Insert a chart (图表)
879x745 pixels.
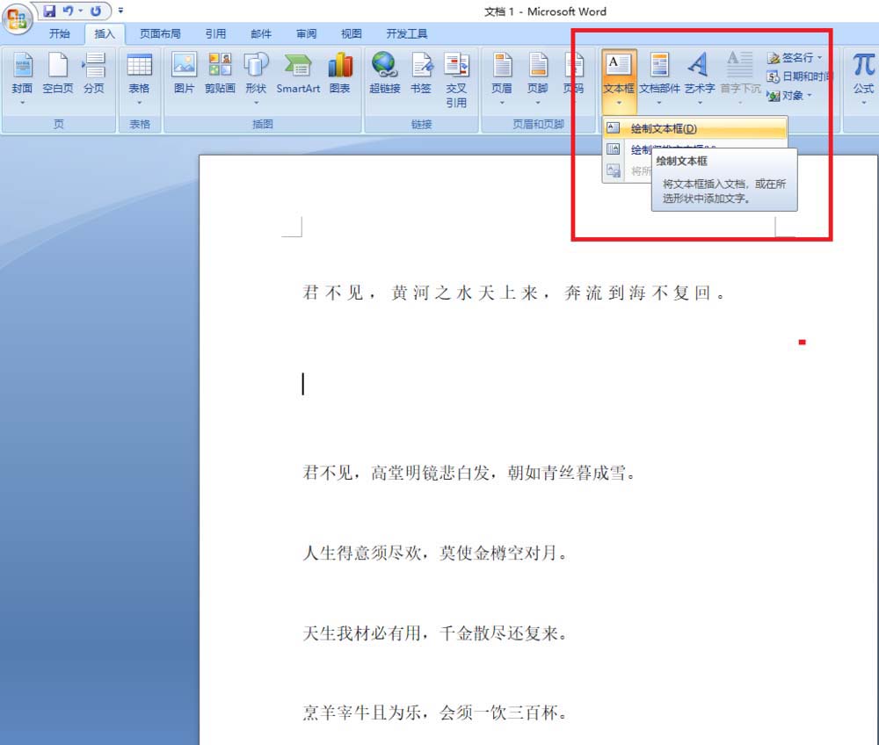(339, 73)
